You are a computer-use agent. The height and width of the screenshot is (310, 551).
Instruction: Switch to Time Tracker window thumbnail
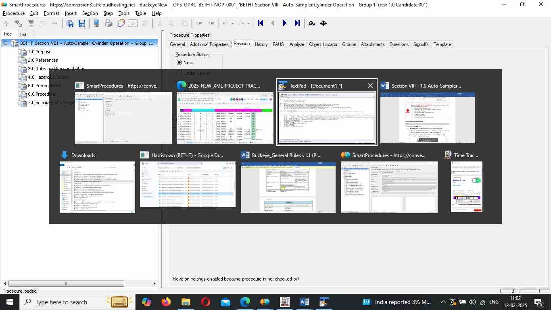pos(467,187)
